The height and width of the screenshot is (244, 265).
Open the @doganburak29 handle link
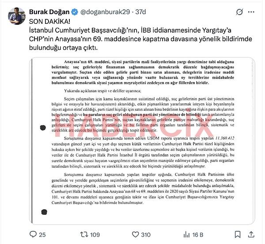(x=105, y=12)
